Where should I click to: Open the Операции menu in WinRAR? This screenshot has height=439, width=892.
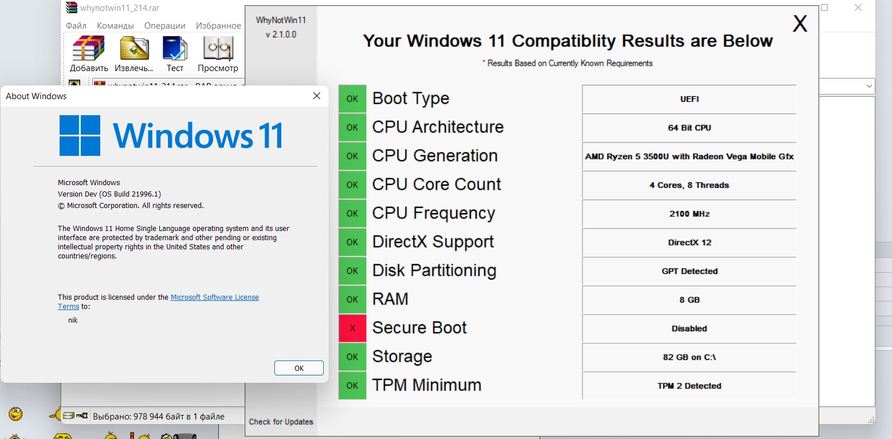165,26
